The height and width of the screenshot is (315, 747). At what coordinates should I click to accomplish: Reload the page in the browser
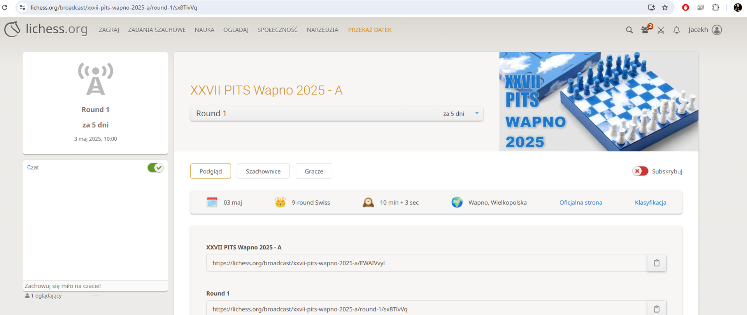5,7
